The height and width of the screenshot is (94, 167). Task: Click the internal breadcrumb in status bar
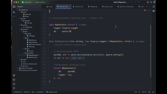(x=26, y=92)
